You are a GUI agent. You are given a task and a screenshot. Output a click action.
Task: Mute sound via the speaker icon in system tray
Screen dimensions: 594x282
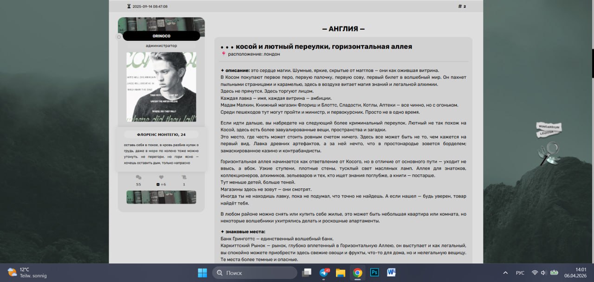point(542,272)
